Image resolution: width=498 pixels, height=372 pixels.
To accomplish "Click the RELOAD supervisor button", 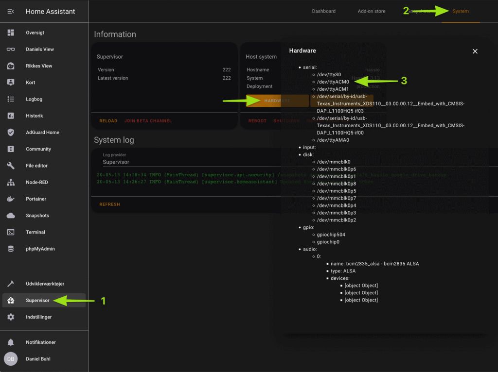I will pos(108,121).
